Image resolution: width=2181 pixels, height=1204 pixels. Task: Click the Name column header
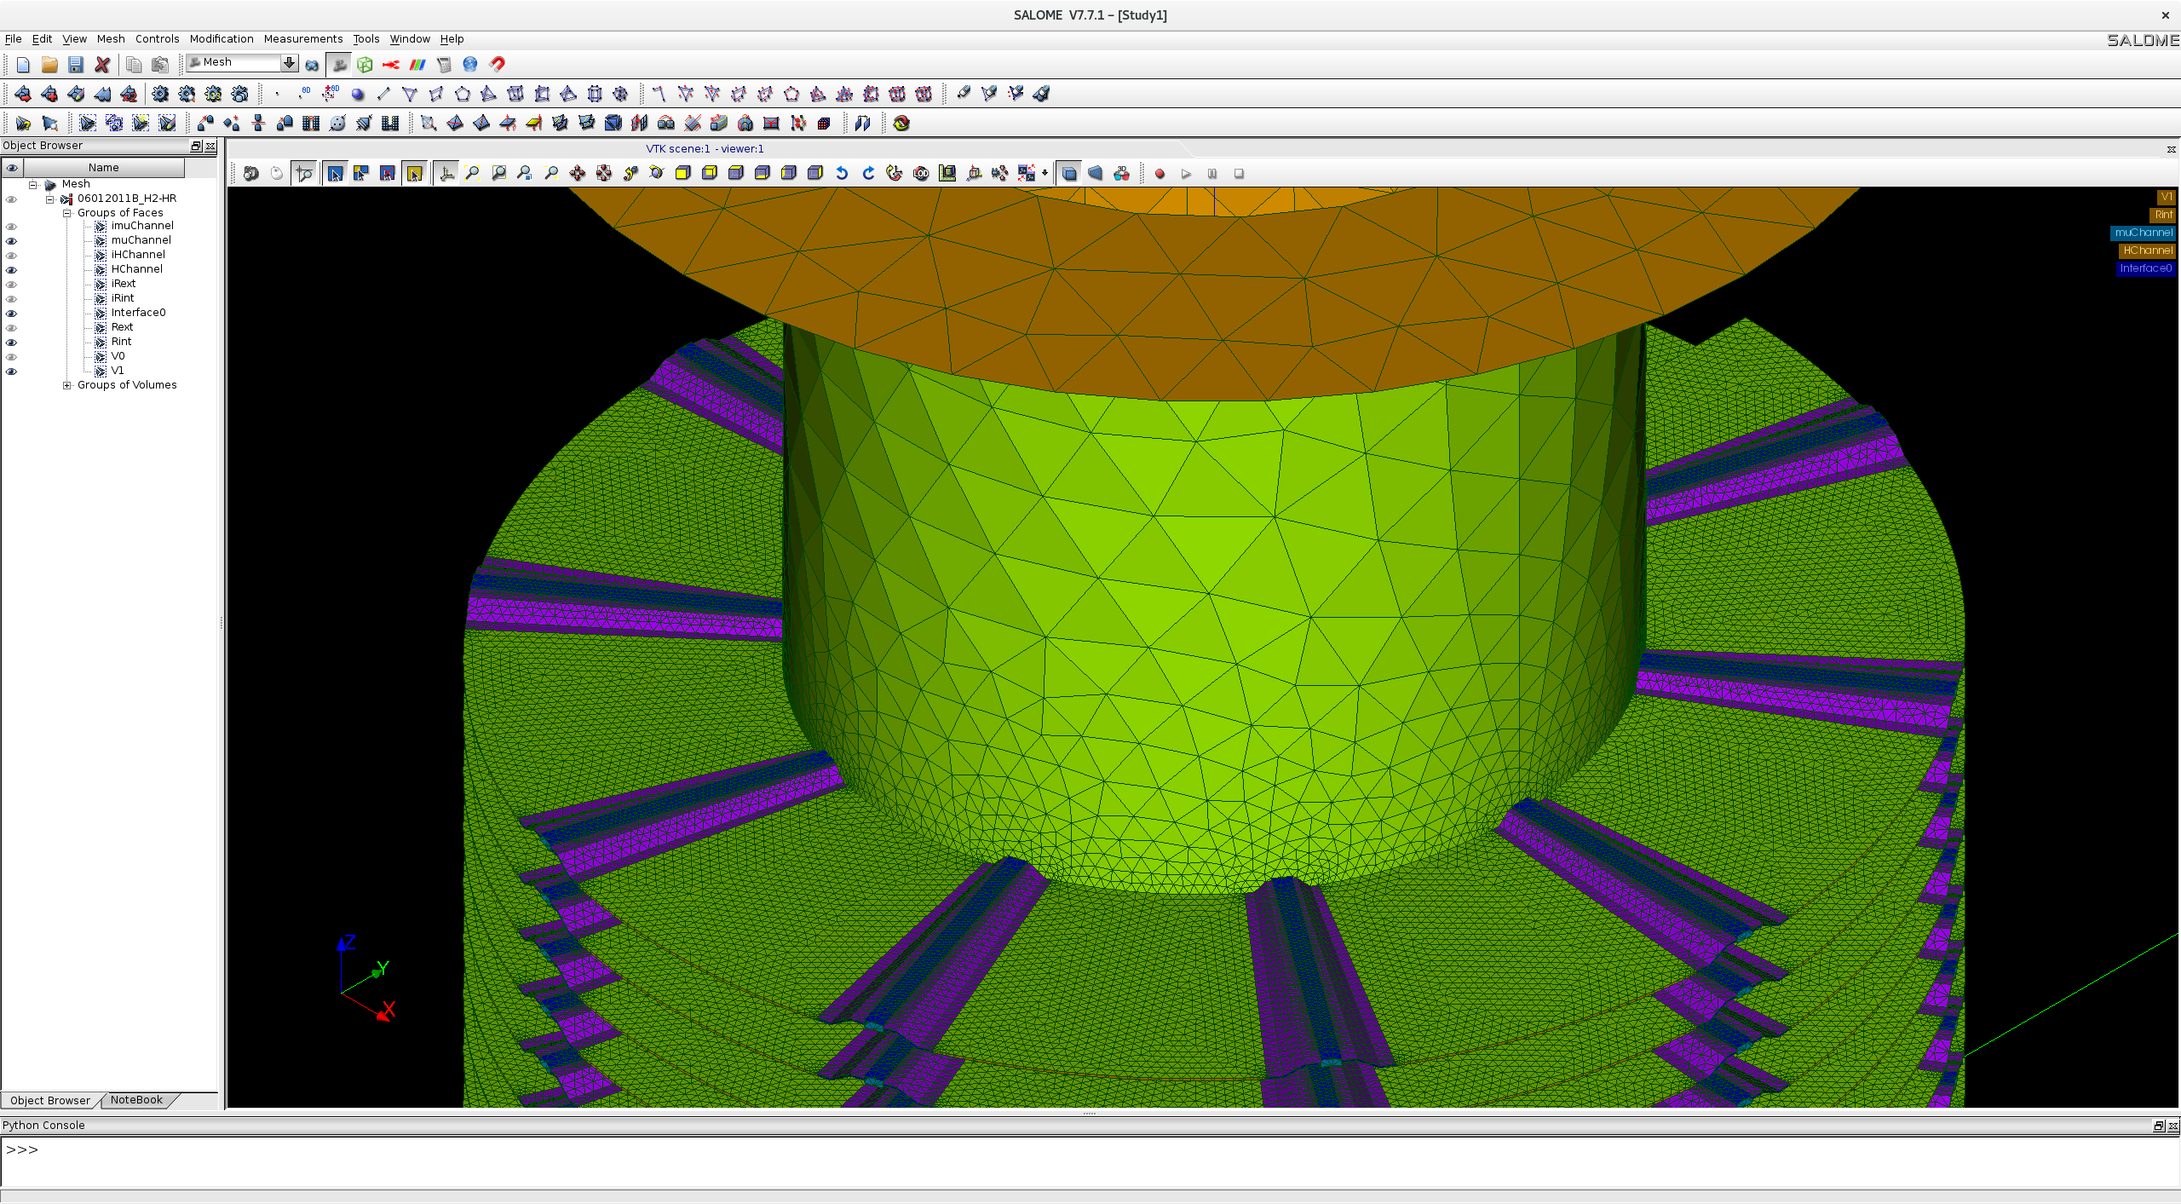[104, 168]
